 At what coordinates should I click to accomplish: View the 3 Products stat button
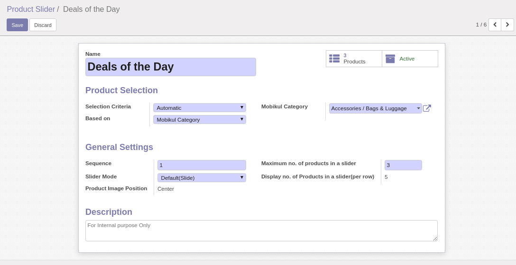click(354, 59)
